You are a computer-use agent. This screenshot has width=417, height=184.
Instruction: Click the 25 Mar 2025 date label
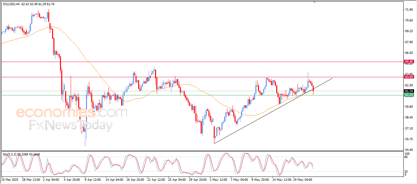[10, 179]
